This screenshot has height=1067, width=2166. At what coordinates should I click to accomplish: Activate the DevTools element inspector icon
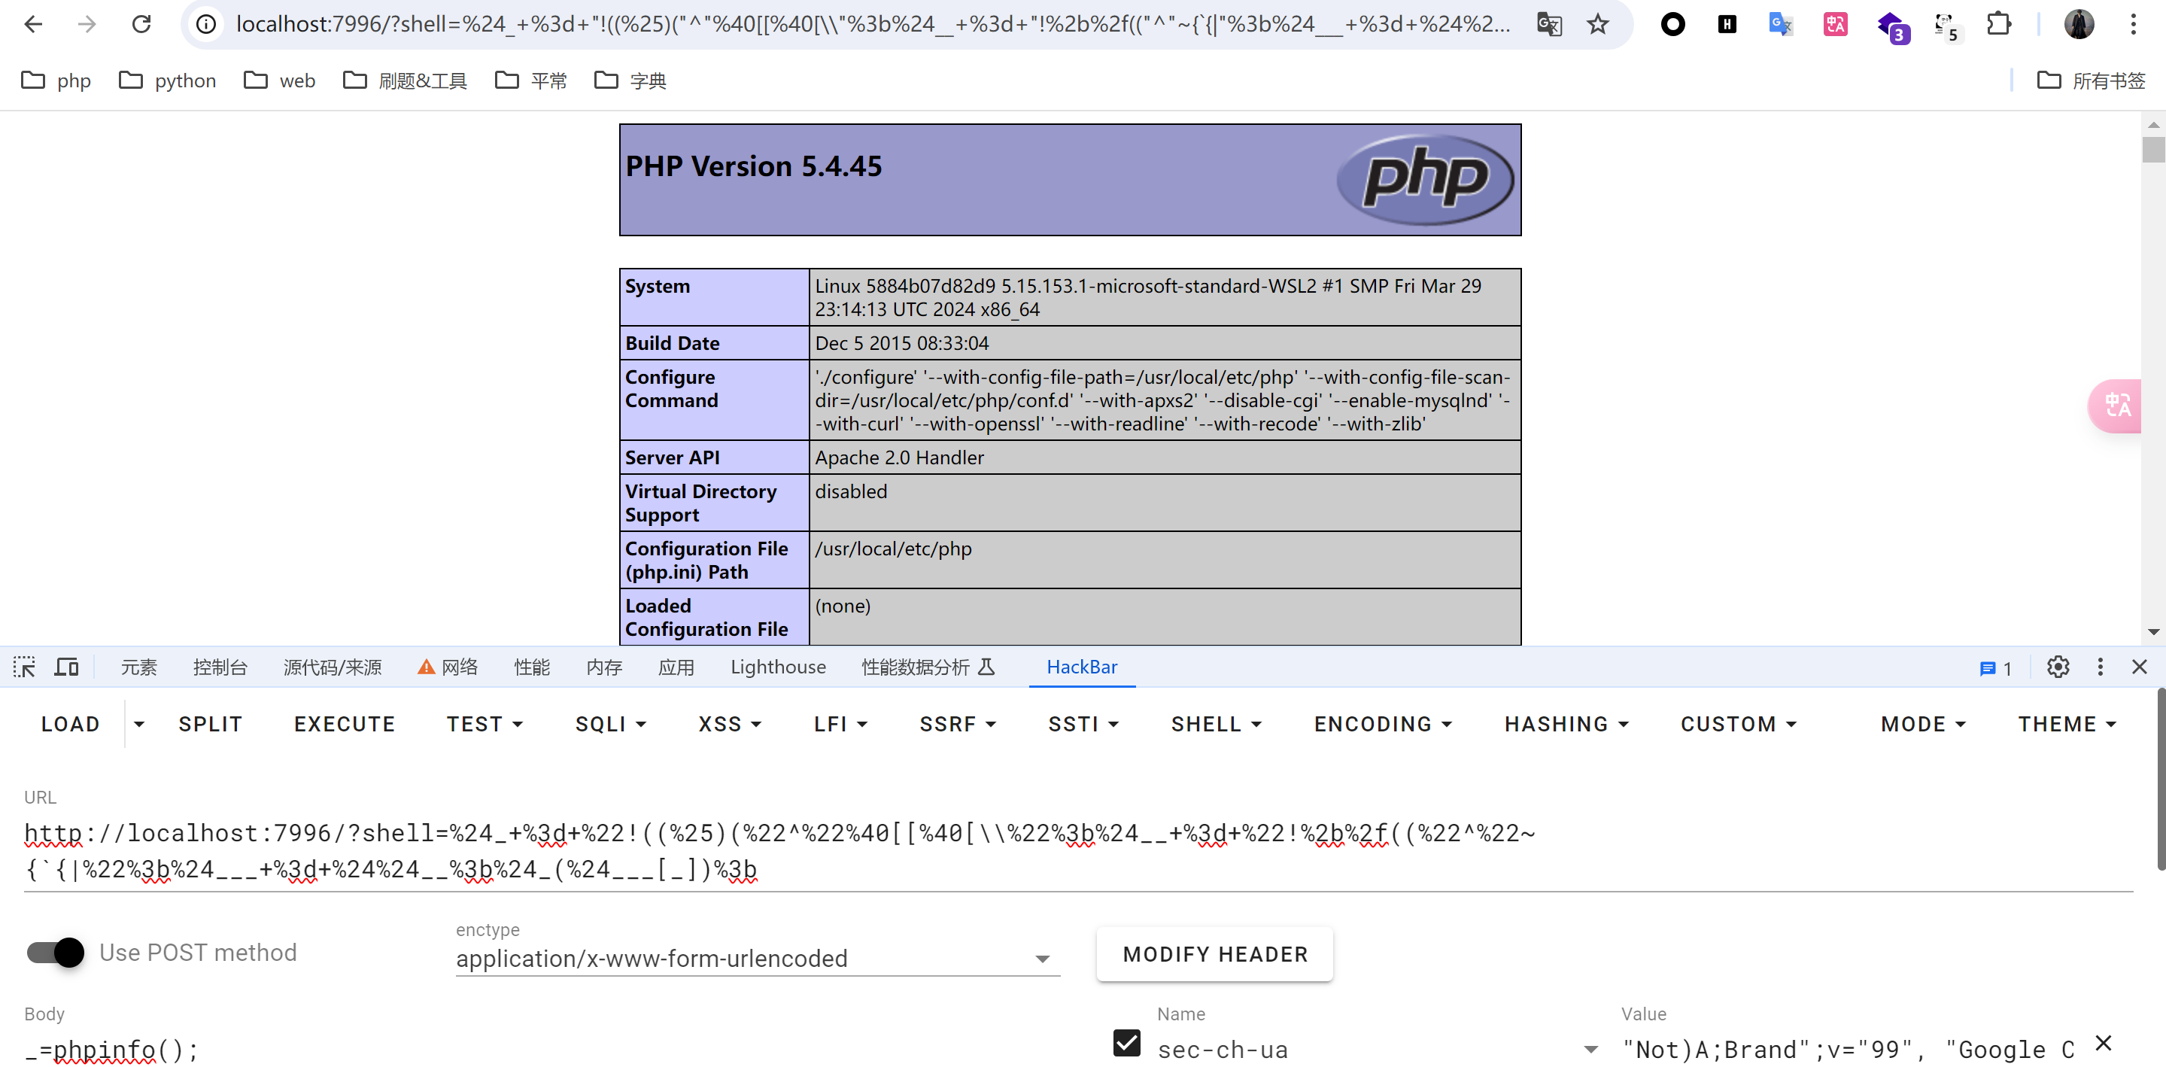point(24,667)
